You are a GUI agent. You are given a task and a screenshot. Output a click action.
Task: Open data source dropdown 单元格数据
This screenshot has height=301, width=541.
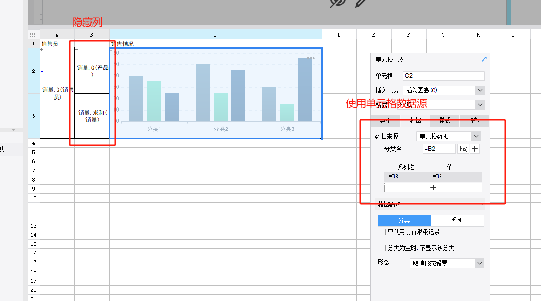tap(476, 136)
